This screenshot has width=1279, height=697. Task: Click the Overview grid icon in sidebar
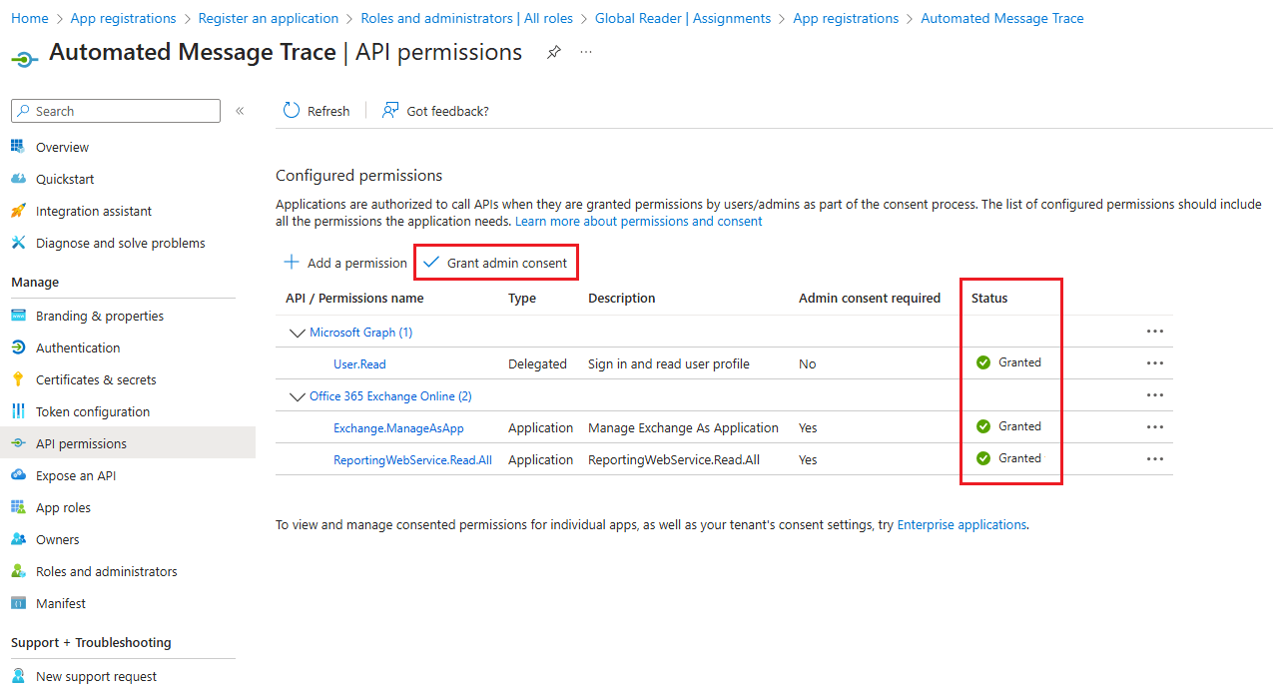[x=17, y=147]
